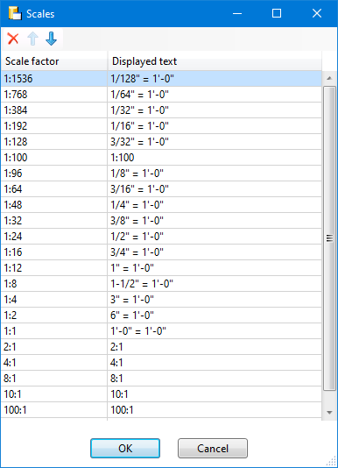The image size is (338, 468).
Task: Delete the selected scale with red X
Action: (13, 39)
